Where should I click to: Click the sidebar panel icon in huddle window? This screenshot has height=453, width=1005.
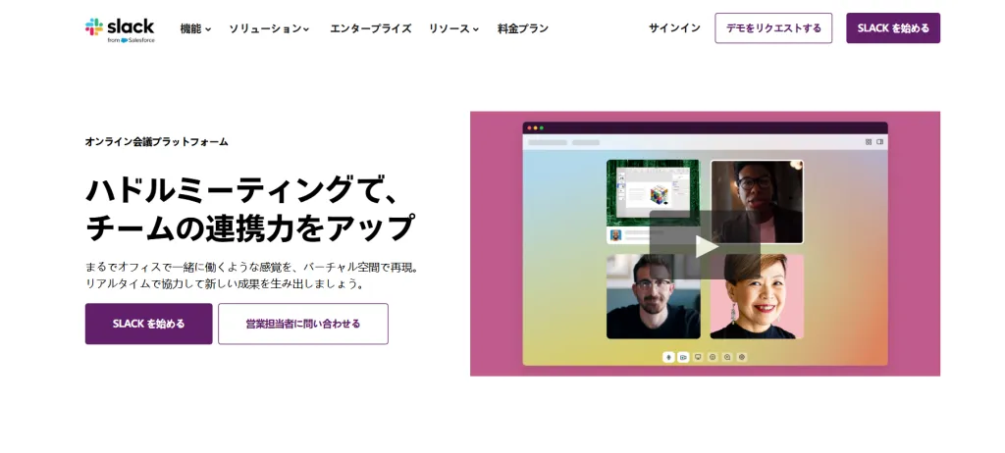click(x=879, y=142)
